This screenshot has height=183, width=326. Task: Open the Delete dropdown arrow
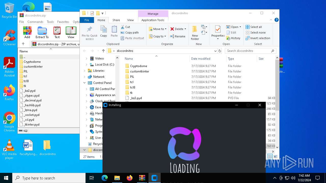coord(185,29)
